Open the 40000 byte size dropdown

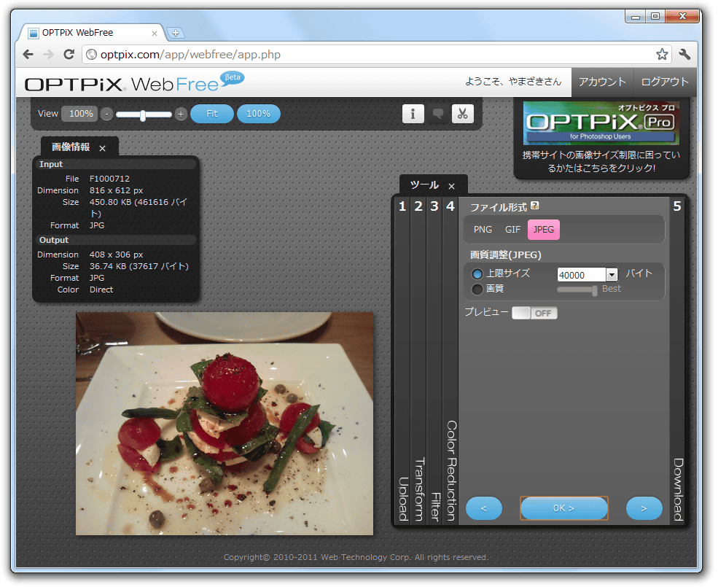[x=612, y=275]
